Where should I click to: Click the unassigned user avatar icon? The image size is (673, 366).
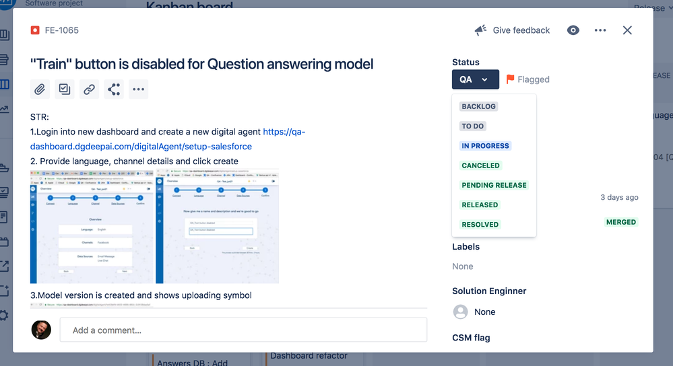pyautogui.click(x=461, y=312)
